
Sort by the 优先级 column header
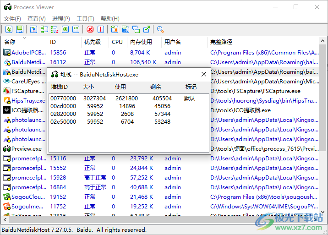(95, 42)
